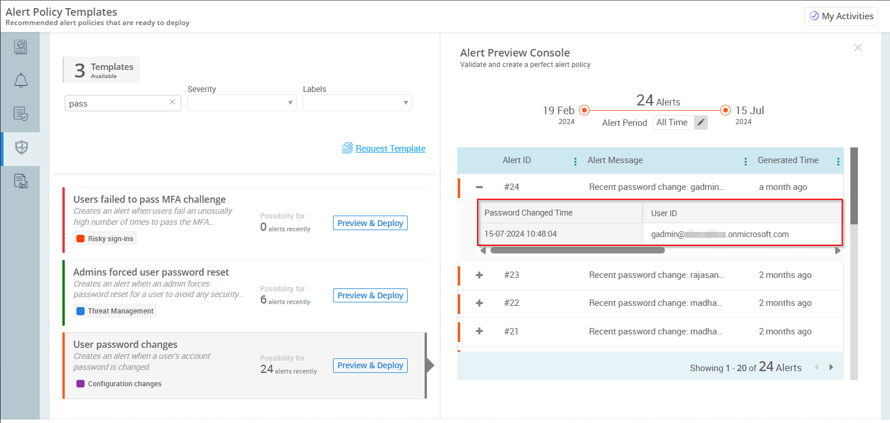Open the compliance checklist icon in sidebar
Image resolution: width=890 pixels, height=423 pixels.
coord(20,114)
